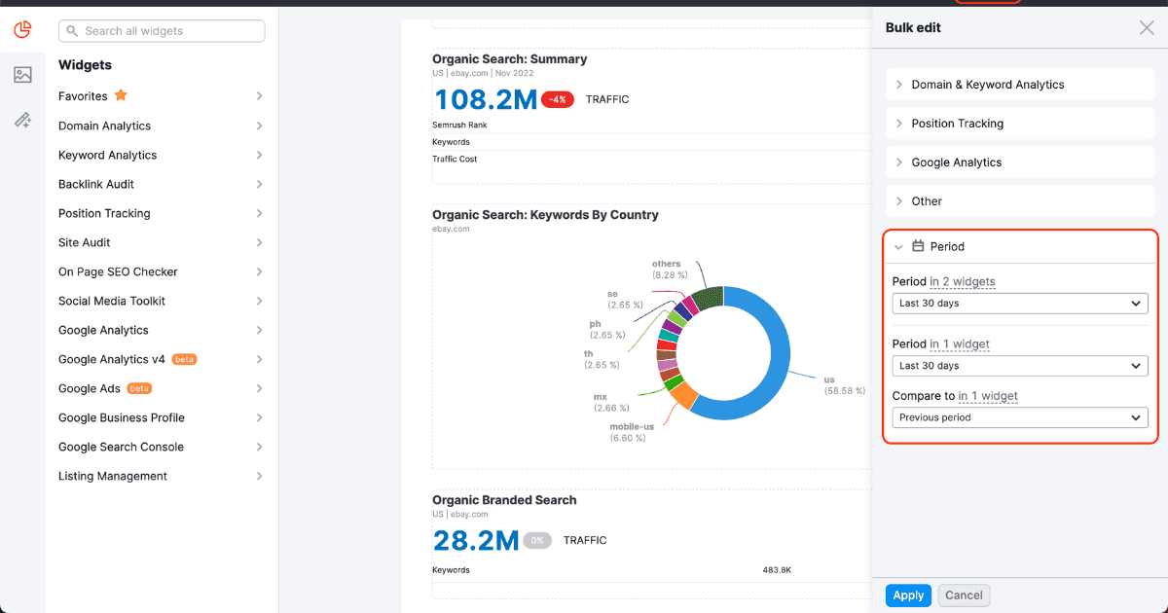Search all widgets input field
The width and height of the screenshot is (1168, 613).
pos(162,31)
